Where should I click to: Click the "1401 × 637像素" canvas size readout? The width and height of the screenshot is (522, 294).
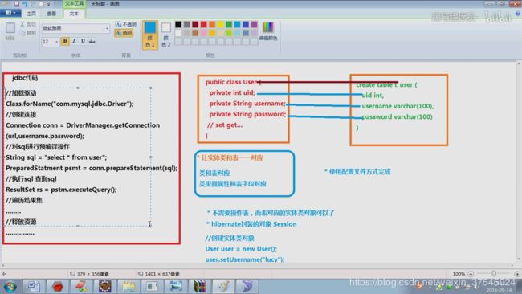point(161,274)
